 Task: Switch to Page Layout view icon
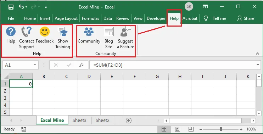pos(178,129)
